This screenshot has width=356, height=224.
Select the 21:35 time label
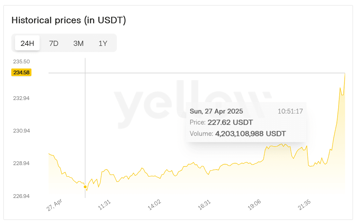[304, 203]
